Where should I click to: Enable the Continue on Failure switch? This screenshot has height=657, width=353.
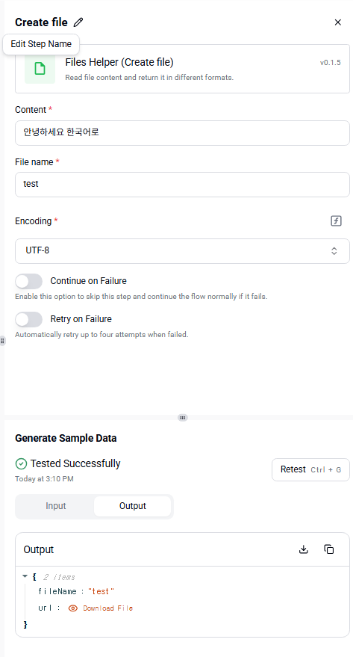(x=29, y=281)
